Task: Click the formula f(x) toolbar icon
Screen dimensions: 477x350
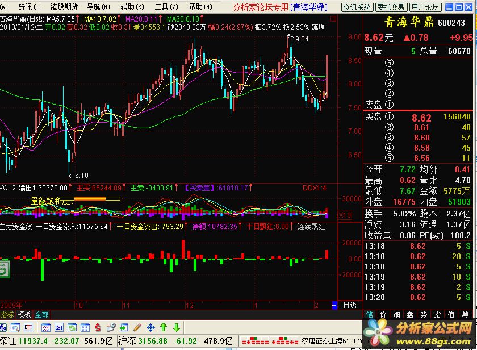Action: click(3, 327)
